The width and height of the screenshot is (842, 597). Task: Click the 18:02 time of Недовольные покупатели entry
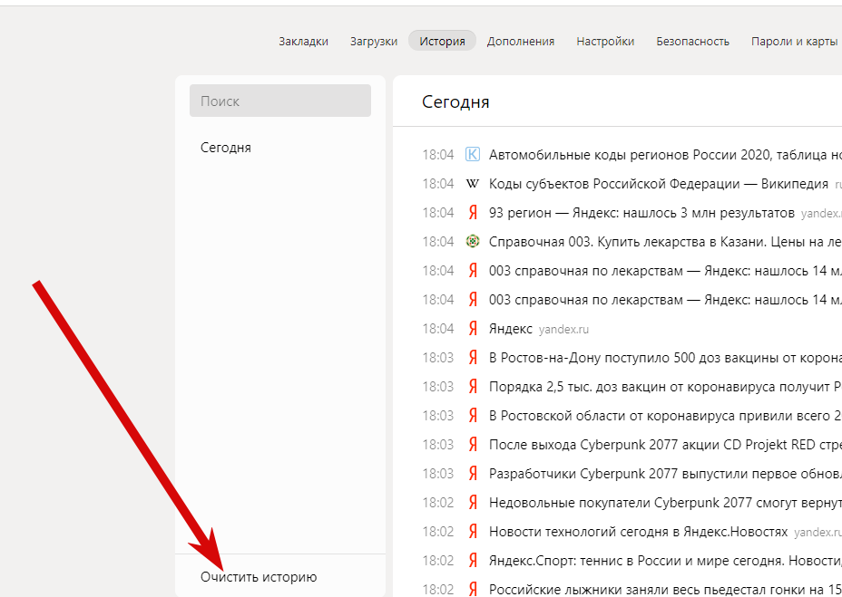click(438, 503)
